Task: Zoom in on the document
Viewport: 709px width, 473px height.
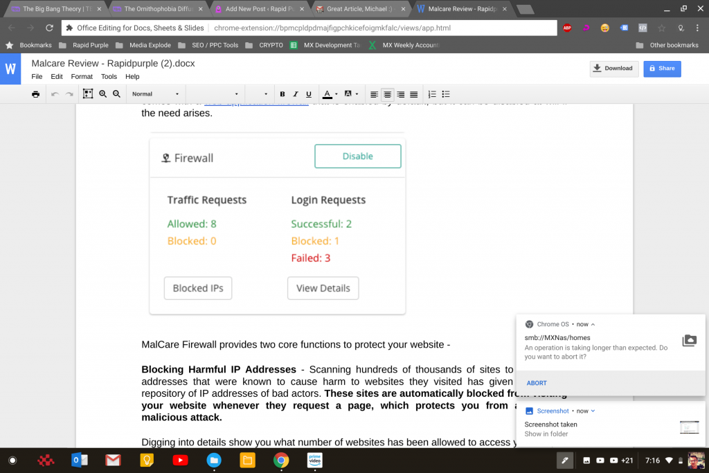Action: click(102, 93)
